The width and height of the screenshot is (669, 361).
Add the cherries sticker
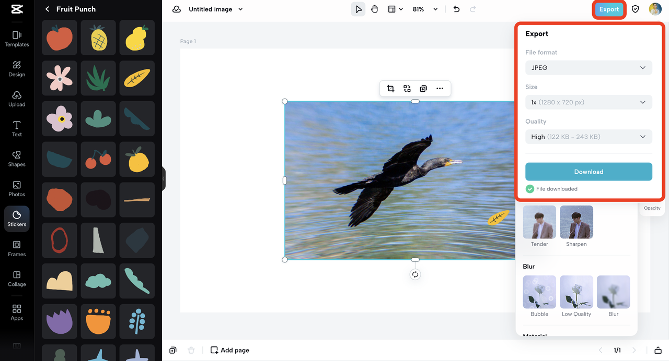coord(98,159)
